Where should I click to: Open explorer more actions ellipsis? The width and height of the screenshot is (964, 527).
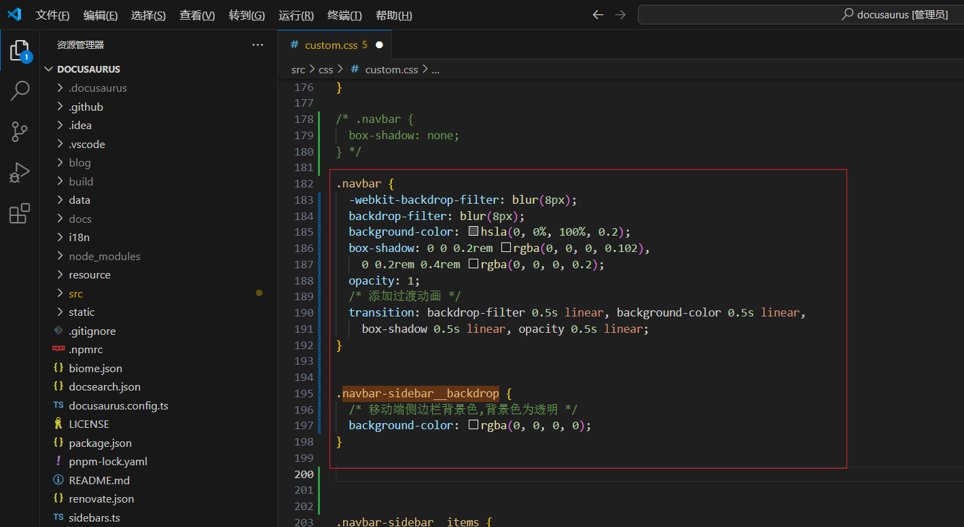point(257,45)
